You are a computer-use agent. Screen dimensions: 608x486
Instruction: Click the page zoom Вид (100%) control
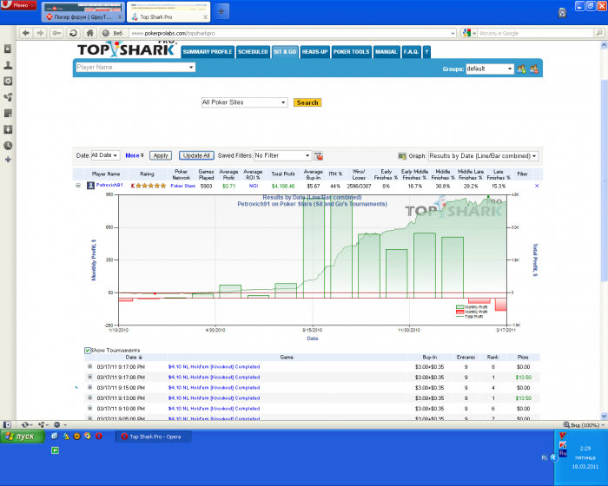(584, 424)
